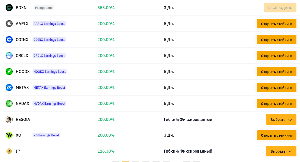
Task: Click the CRCLX Circle logo icon
Action: [x=9, y=56]
